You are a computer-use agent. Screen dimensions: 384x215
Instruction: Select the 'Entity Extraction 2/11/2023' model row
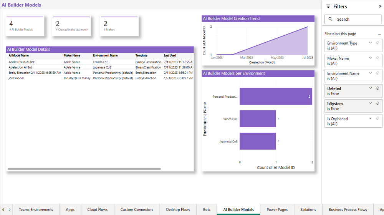pyautogui.click(x=100, y=73)
